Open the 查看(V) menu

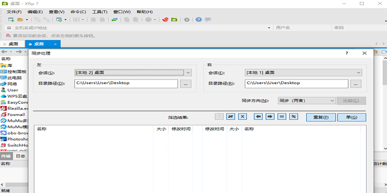57,12
